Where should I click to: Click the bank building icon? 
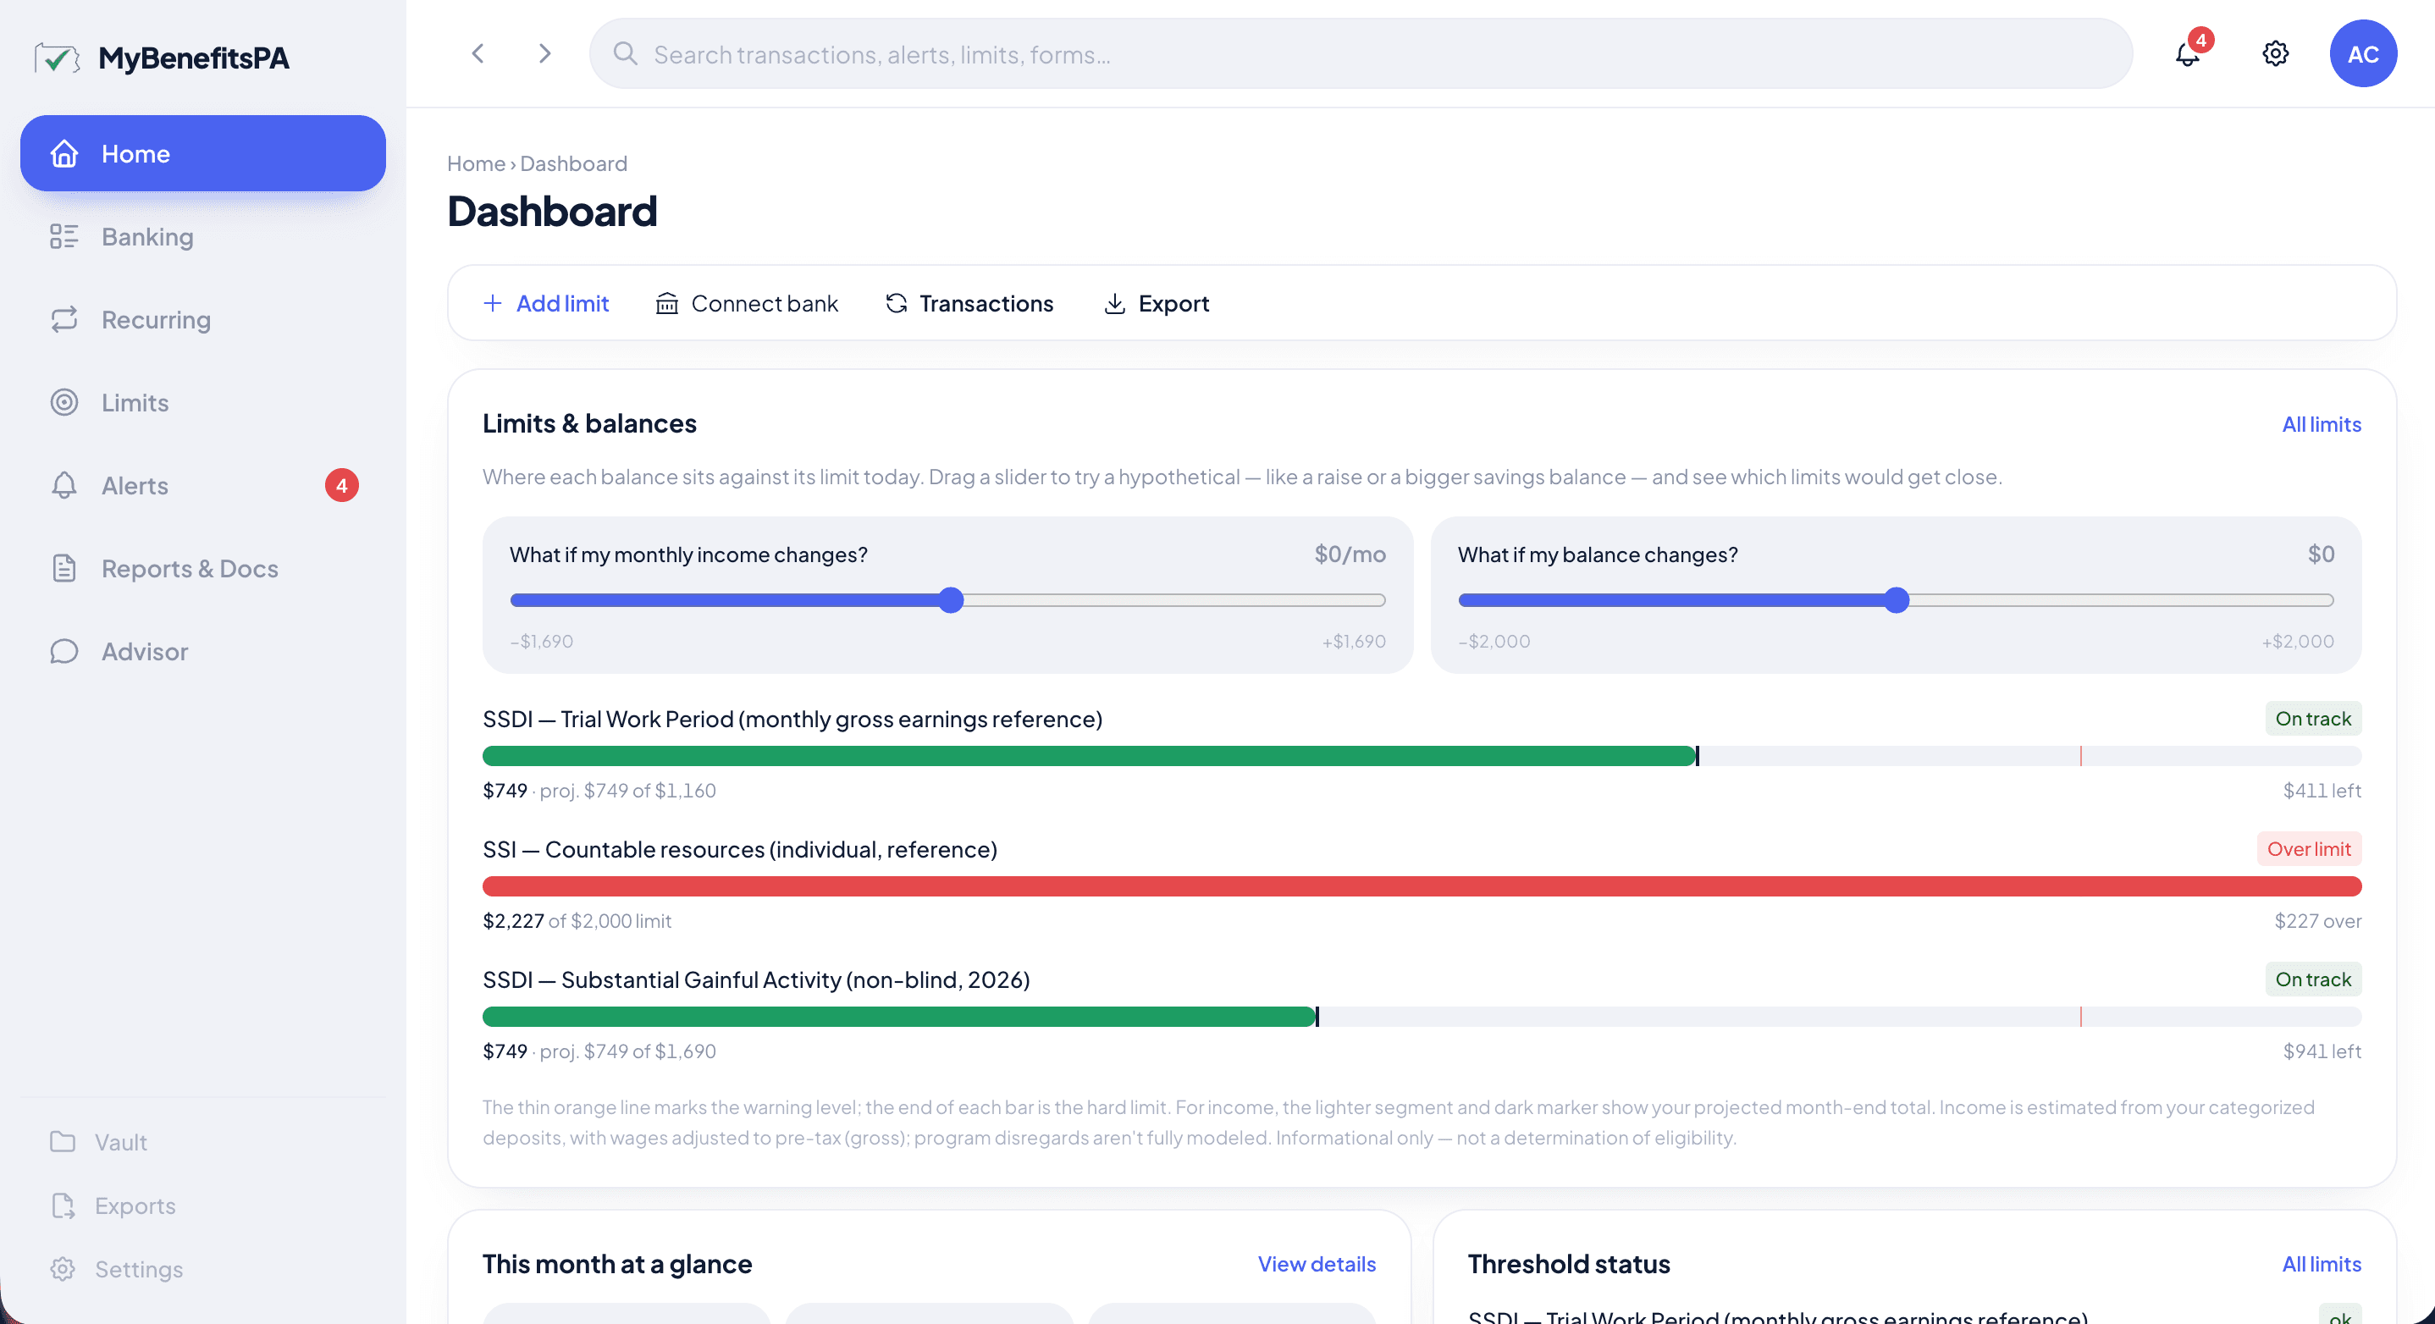667,303
